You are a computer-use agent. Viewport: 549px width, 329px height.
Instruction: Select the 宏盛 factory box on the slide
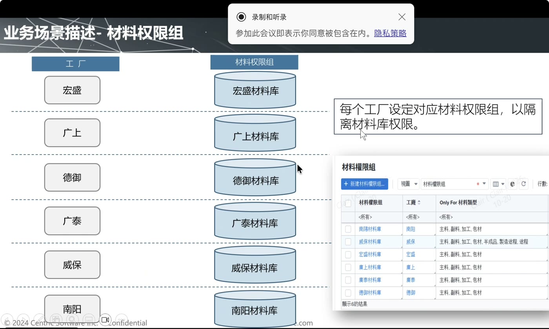(72, 90)
